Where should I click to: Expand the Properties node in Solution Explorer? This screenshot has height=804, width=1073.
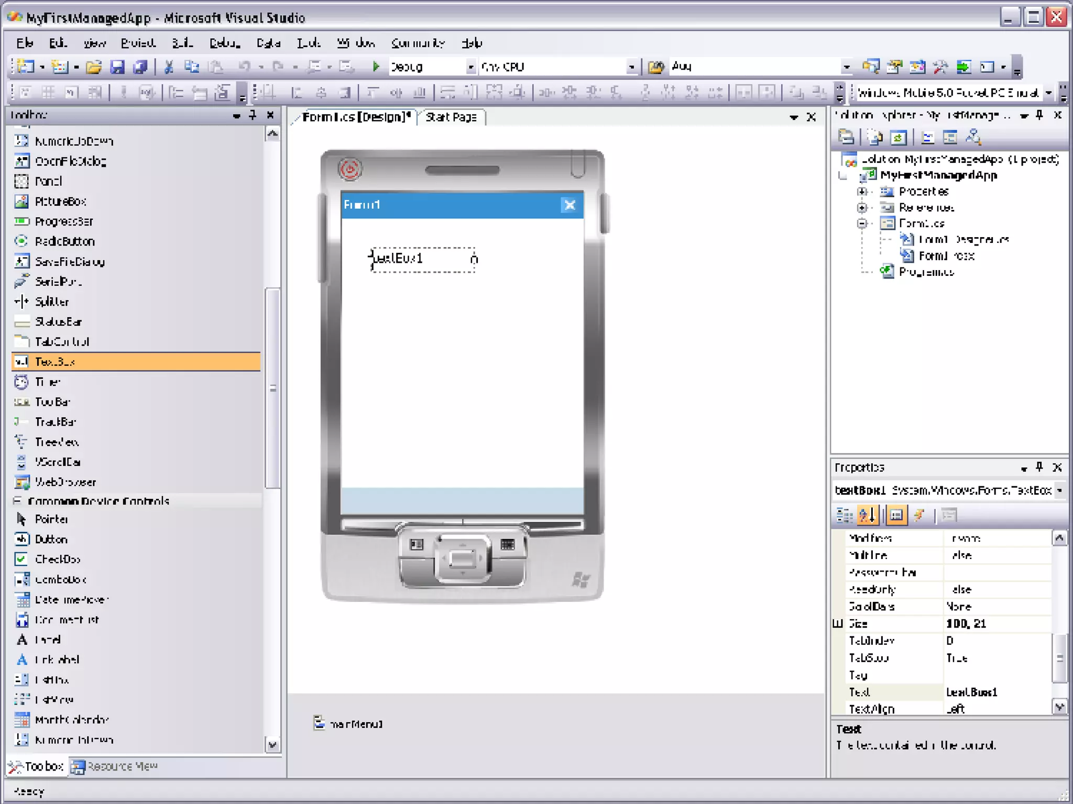pyautogui.click(x=862, y=192)
